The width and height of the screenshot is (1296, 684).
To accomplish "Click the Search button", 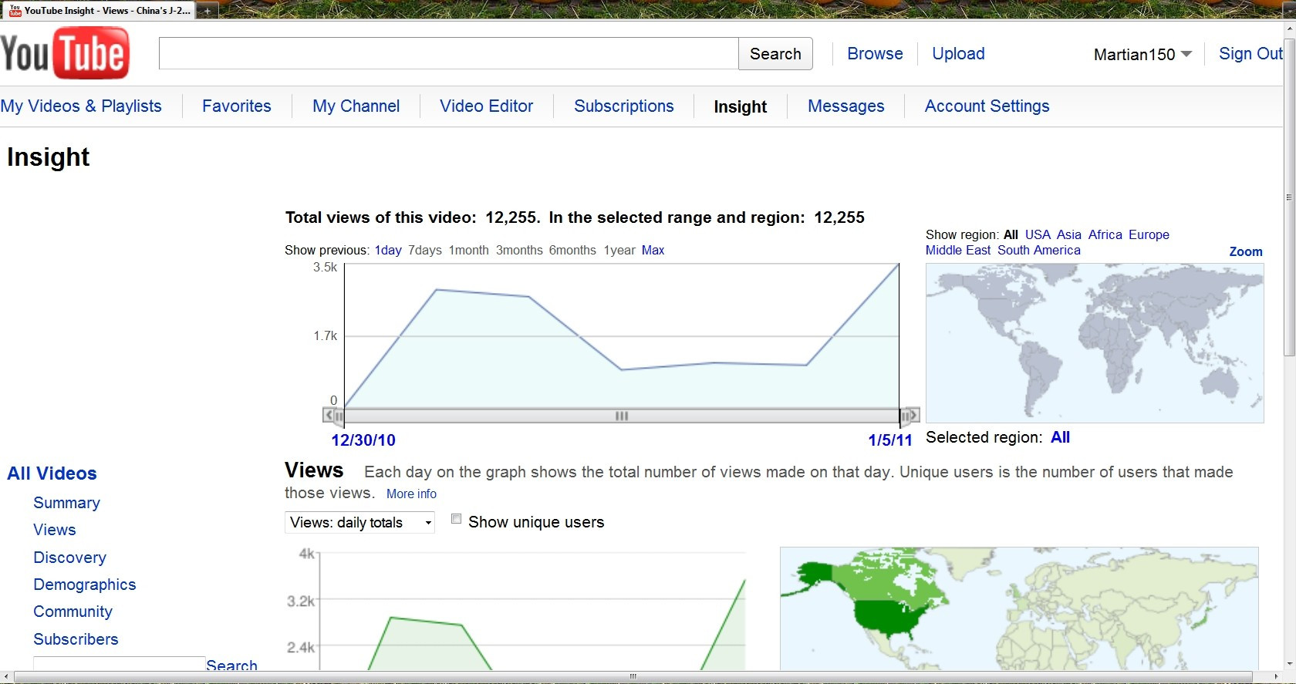I will click(x=775, y=54).
